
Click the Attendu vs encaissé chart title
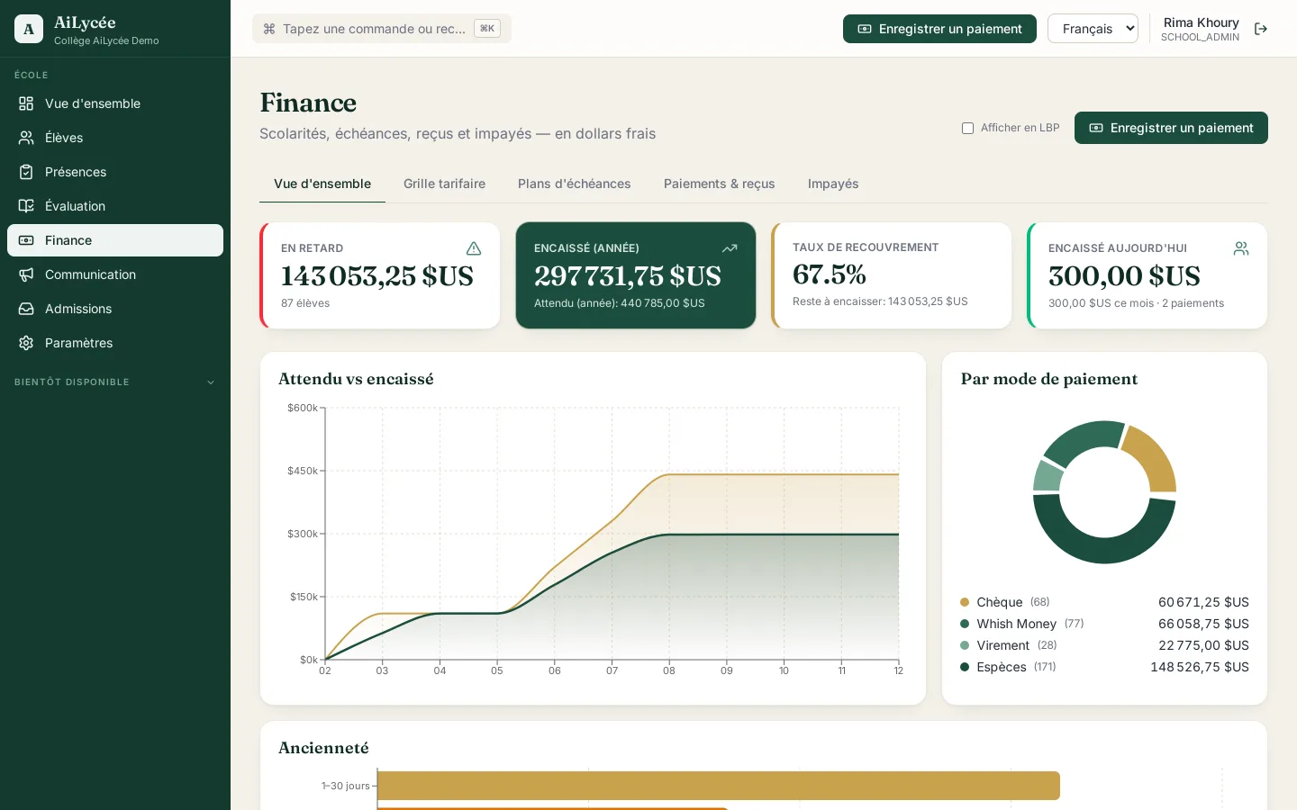tap(356, 379)
